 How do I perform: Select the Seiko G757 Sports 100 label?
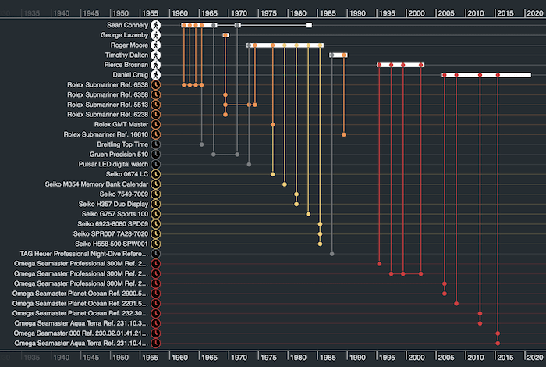pyautogui.click(x=115, y=214)
